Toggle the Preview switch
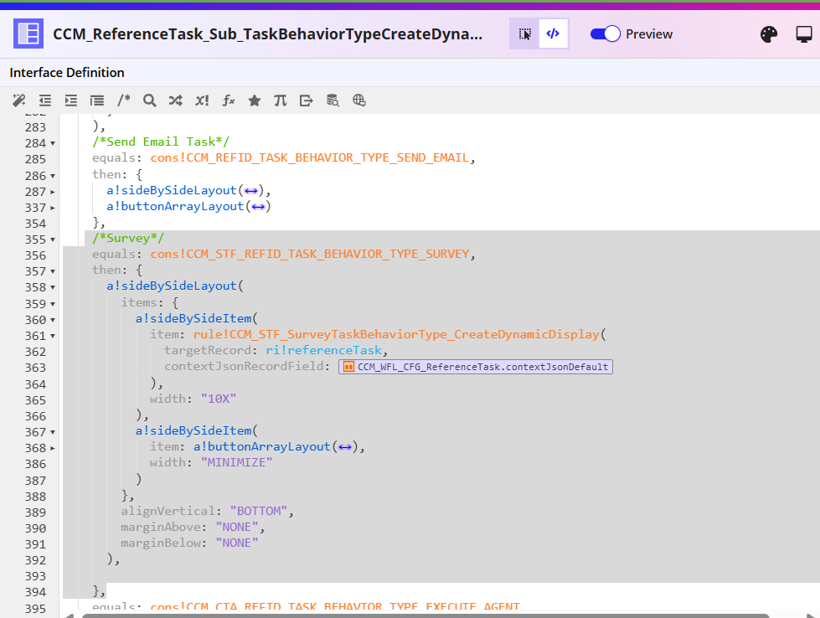The height and width of the screenshot is (618, 820). [605, 34]
